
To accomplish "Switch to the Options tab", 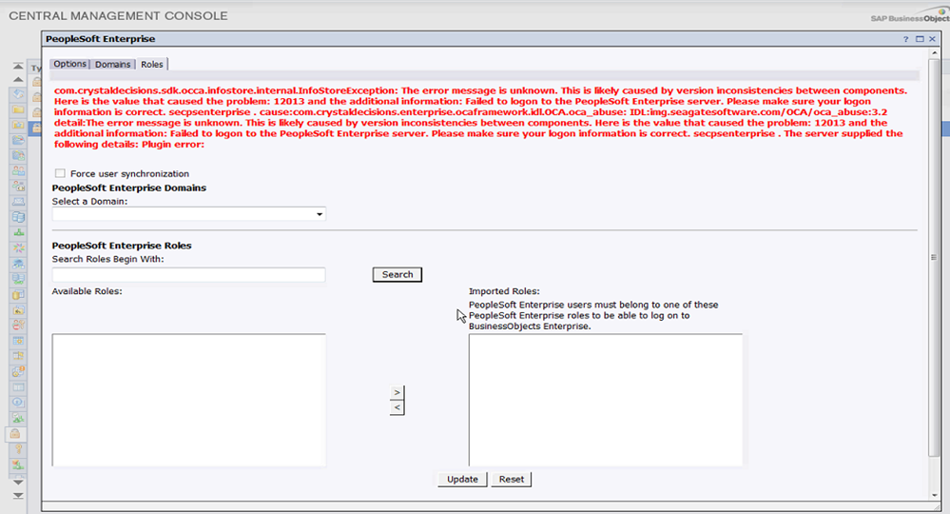I will pyautogui.click(x=69, y=64).
